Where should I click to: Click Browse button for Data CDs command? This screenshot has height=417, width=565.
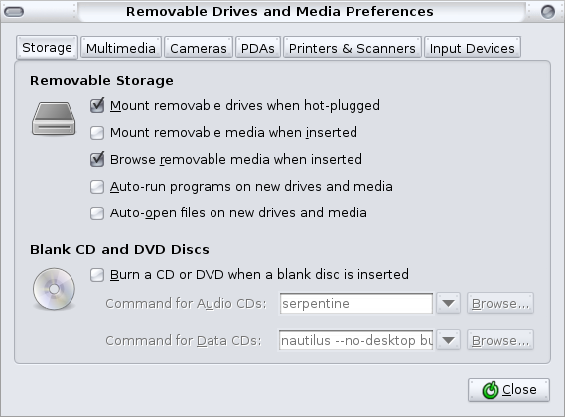point(500,340)
